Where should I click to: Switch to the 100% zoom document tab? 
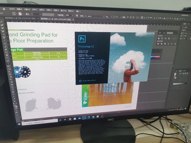tap(56, 19)
